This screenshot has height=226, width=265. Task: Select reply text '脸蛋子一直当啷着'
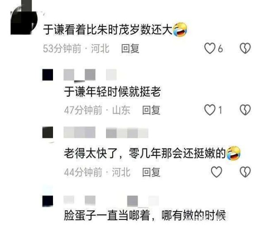[x=107, y=215]
